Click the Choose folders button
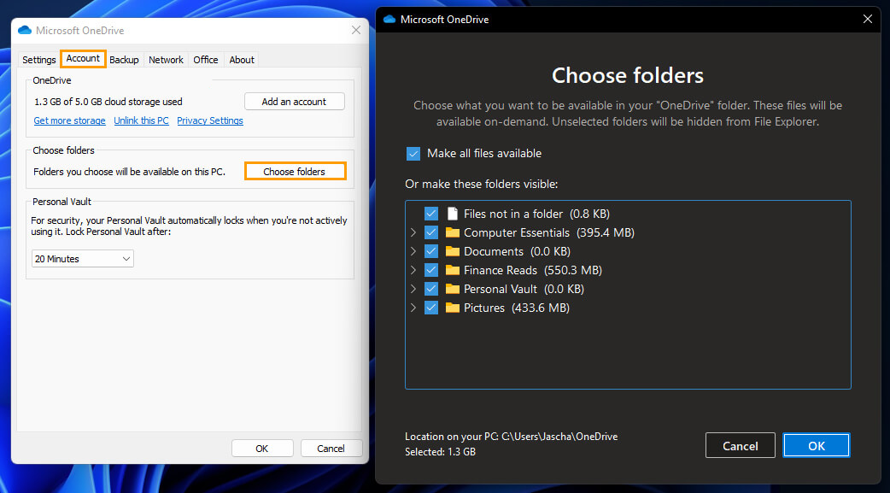 [295, 172]
